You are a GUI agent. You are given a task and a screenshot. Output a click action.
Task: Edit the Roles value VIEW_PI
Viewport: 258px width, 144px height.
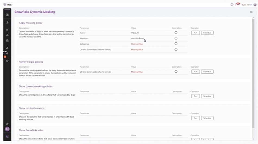(x=135, y=33)
